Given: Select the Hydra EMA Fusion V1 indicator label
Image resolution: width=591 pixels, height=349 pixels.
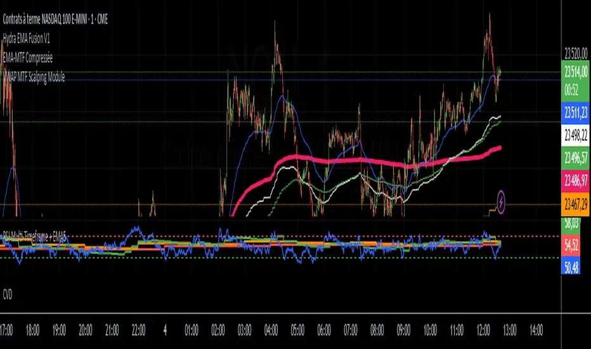Looking at the screenshot, I should point(26,38).
